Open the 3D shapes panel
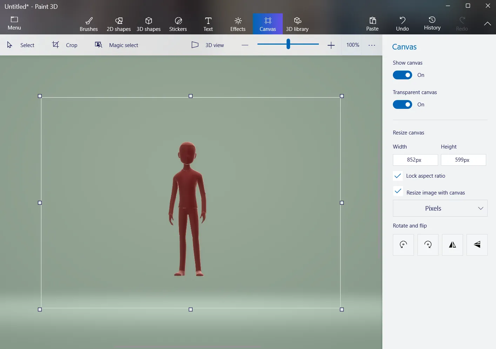 [x=148, y=24]
